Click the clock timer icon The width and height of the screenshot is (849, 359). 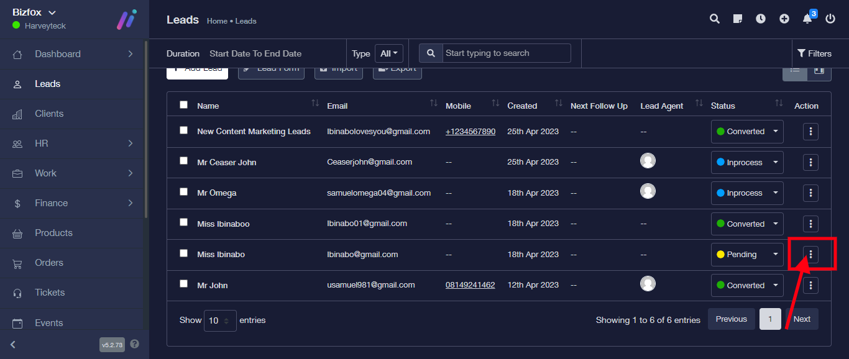click(761, 19)
